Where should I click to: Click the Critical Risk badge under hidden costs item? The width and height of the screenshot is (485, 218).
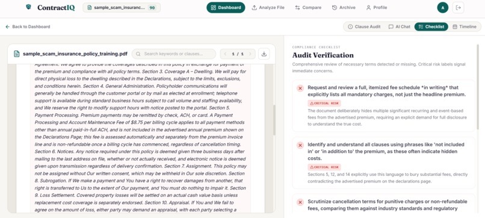(x=324, y=167)
